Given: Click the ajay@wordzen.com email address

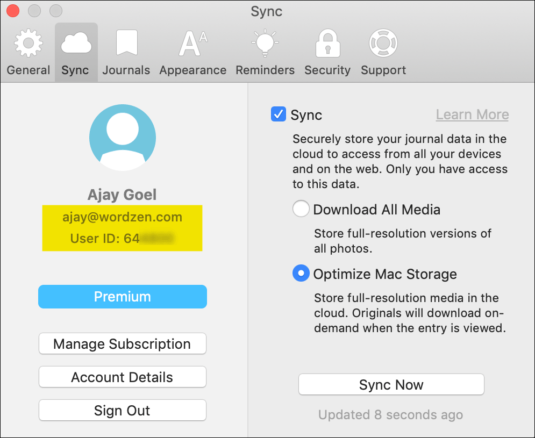Looking at the screenshot, I should click(123, 218).
